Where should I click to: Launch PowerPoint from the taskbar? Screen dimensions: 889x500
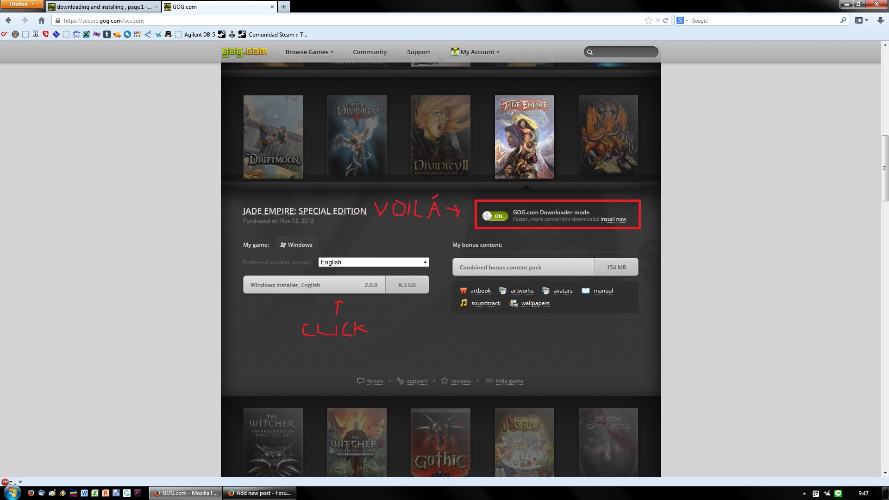click(106, 493)
